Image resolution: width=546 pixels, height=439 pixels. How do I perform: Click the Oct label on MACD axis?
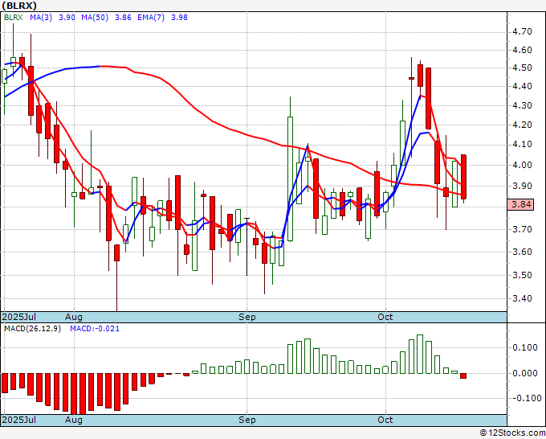(385, 420)
